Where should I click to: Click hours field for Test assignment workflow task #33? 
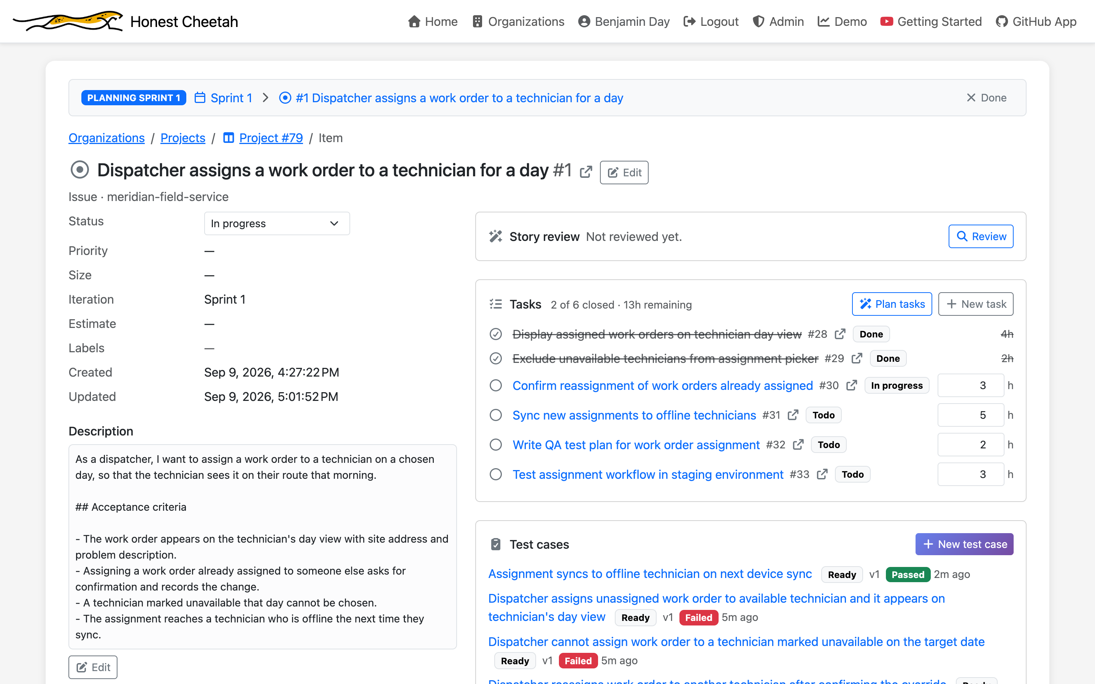coord(971,474)
